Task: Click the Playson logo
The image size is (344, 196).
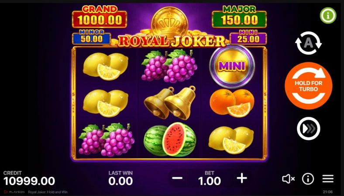Action: pos(14,192)
